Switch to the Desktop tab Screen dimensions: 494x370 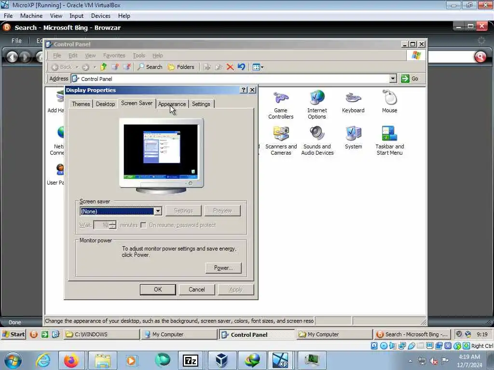point(105,104)
